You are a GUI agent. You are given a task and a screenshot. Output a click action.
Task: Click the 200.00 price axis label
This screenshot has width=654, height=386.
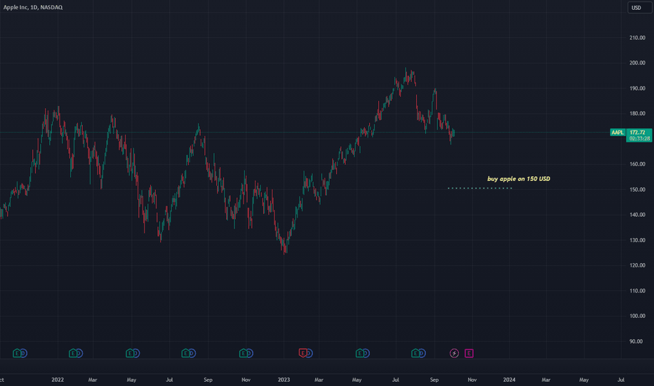[x=637, y=63]
